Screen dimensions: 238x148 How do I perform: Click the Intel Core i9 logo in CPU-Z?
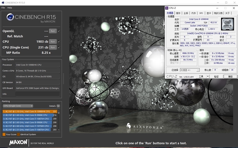point(227,24)
